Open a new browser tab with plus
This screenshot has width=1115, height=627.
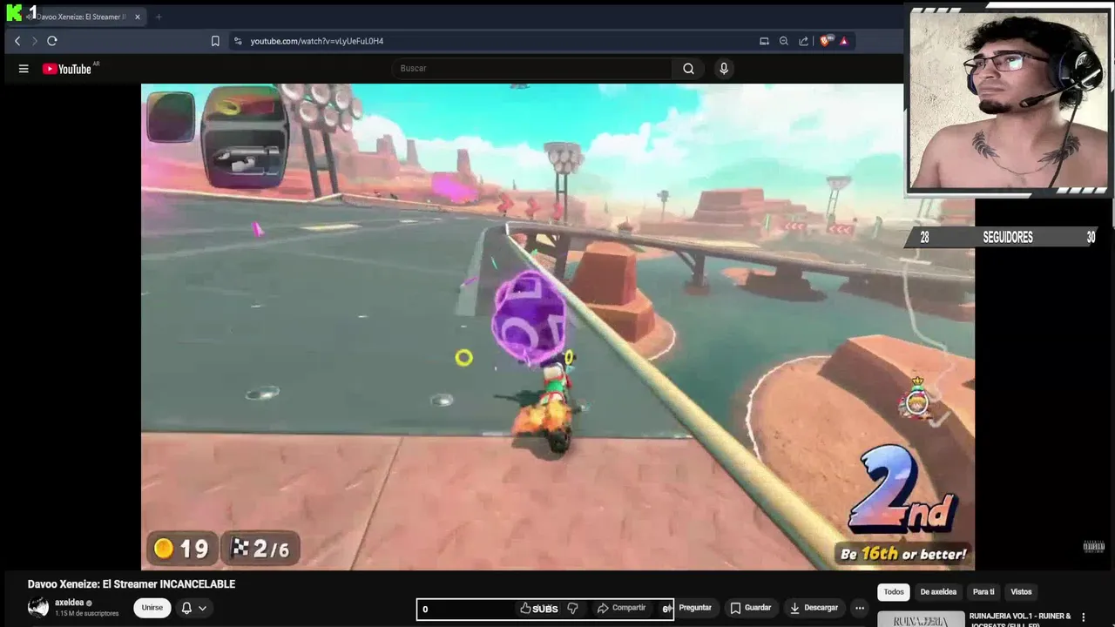click(159, 17)
